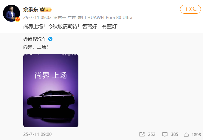Enlarge the purple 尚界 上场 car poster image
This screenshot has width=203, height=140.
51,91
